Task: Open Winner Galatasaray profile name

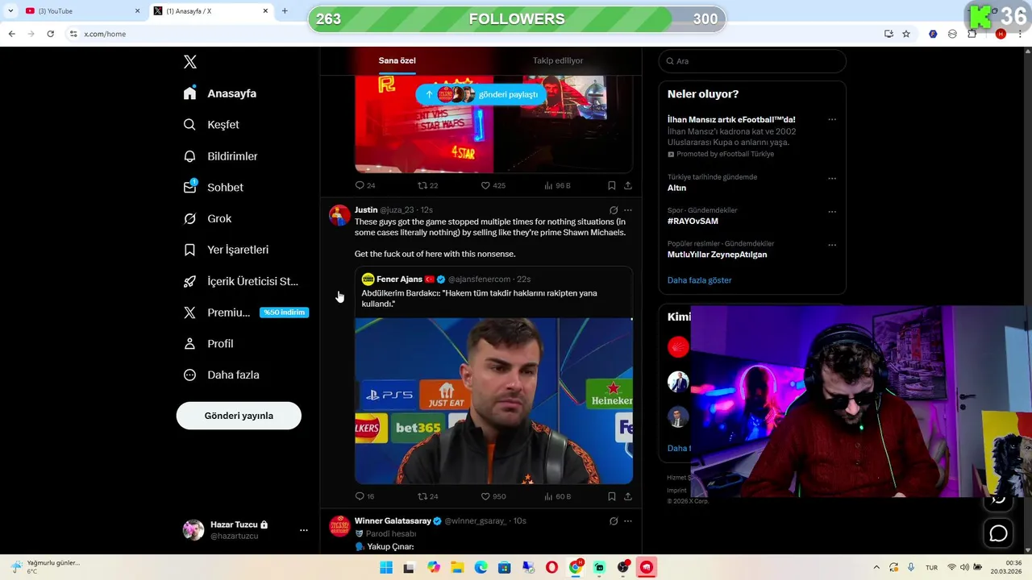Action: 393,521
